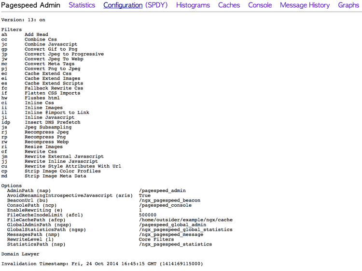Click 'Cache Extend Images' filter
This screenshot has width=362, height=271.
[53, 78]
